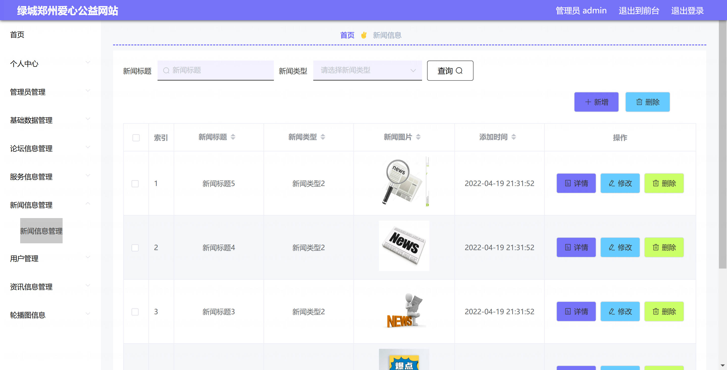Click the 新闻类型2 cell in row 1

click(x=308, y=183)
